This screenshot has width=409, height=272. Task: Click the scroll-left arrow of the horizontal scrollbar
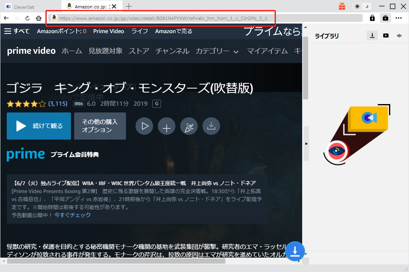coord(4,261)
